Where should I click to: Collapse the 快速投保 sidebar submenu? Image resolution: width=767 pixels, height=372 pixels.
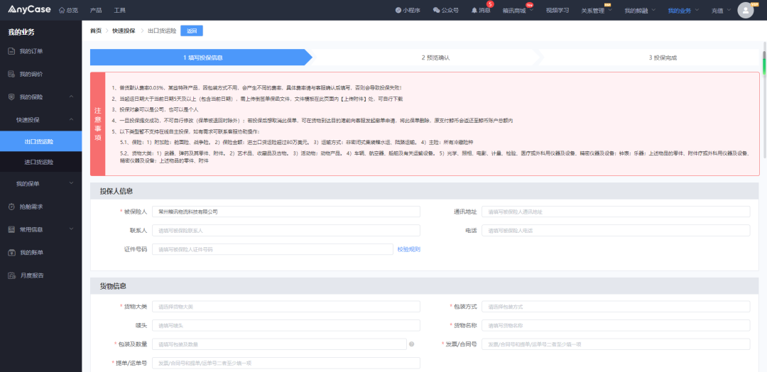click(72, 120)
